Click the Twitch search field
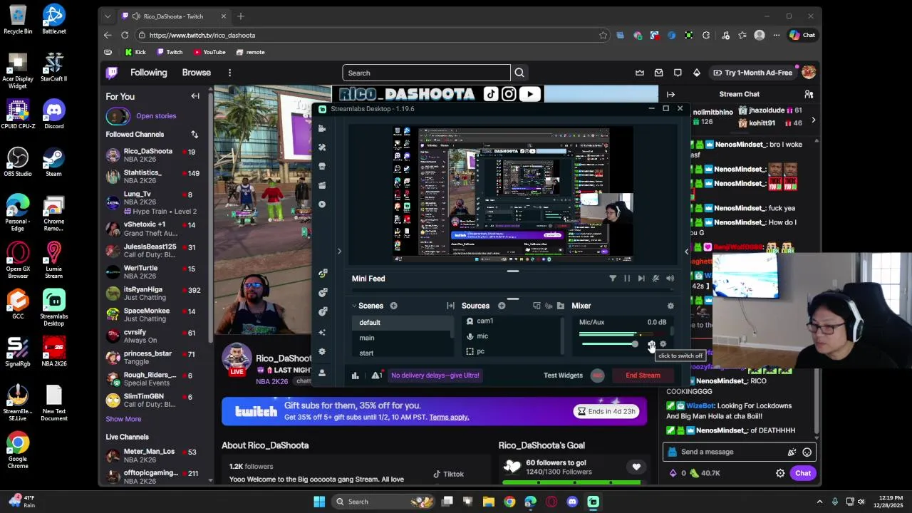912x513 pixels. click(426, 73)
